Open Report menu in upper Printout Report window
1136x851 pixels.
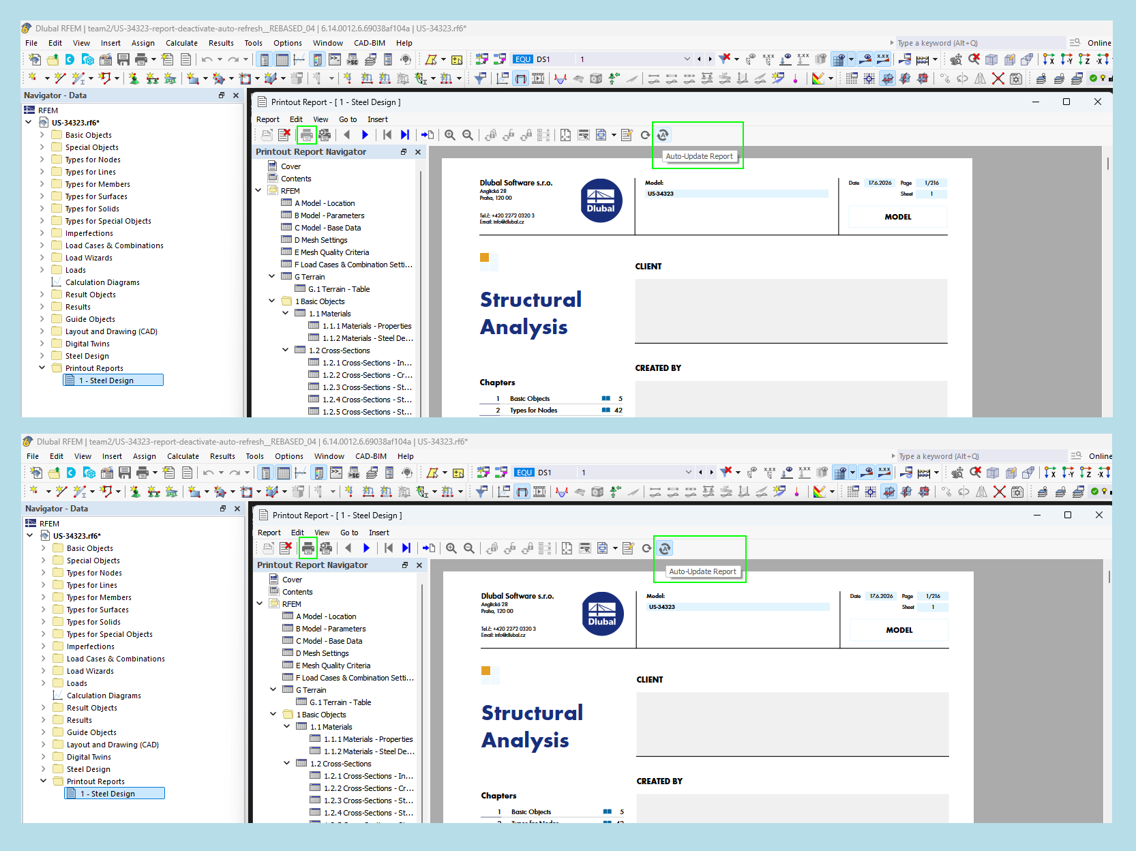268,119
